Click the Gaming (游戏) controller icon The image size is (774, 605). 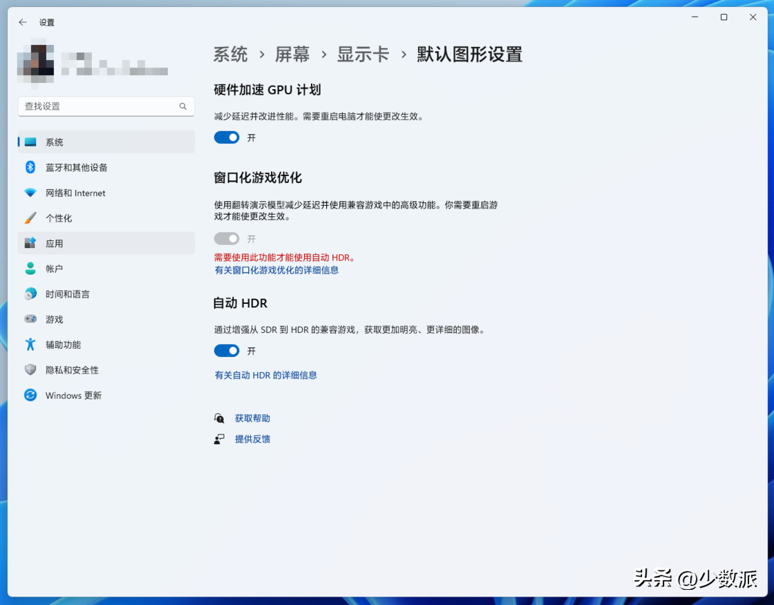click(30, 319)
